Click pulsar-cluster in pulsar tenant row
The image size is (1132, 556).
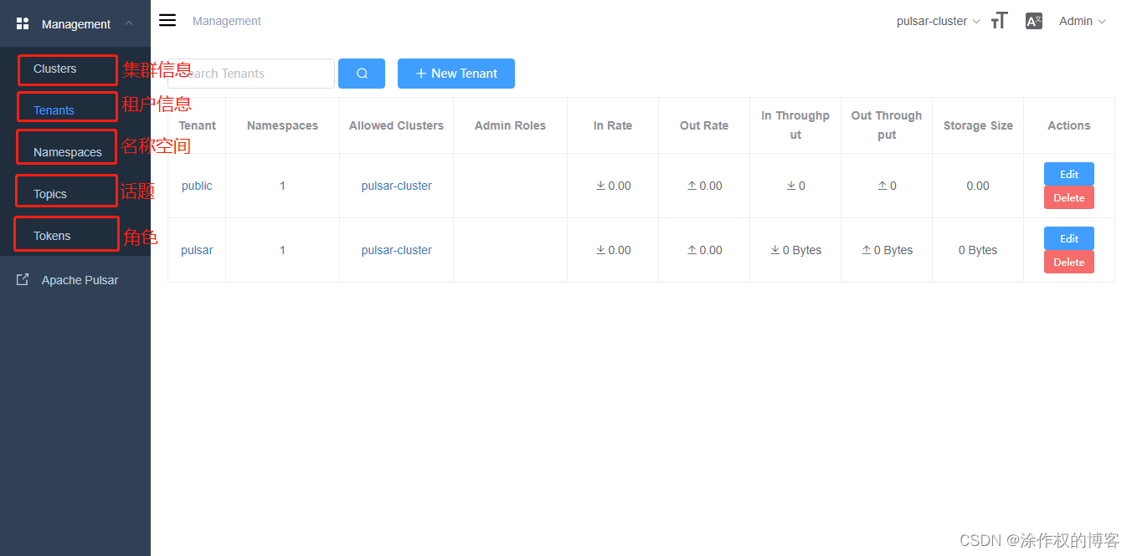(x=397, y=250)
